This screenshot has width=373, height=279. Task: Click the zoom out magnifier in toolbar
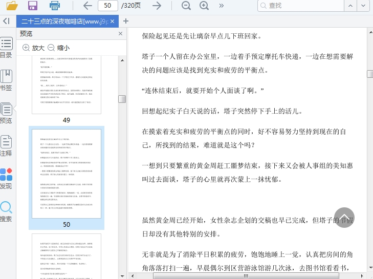(x=186, y=6)
